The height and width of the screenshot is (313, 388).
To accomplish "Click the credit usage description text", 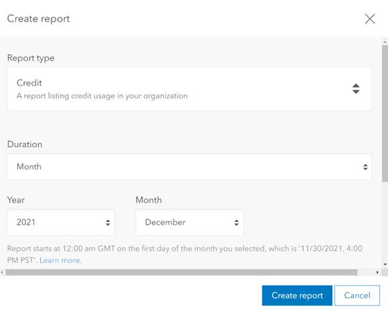I will (102, 96).
